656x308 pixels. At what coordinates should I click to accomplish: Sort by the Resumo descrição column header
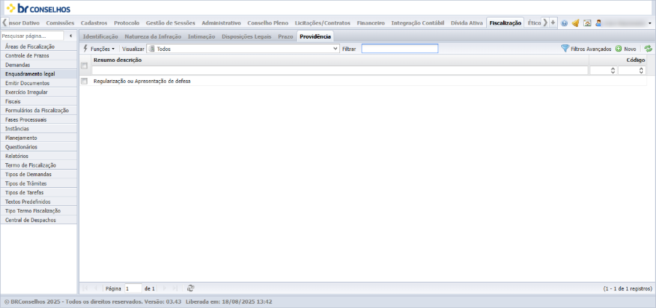(x=117, y=60)
